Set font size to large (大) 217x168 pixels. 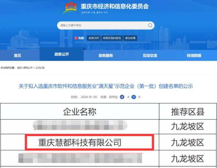[128, 97]
